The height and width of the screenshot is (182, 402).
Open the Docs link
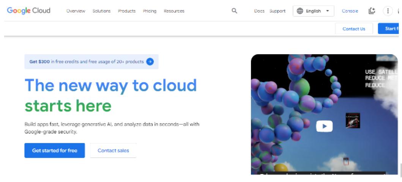(x=259, y=11)
